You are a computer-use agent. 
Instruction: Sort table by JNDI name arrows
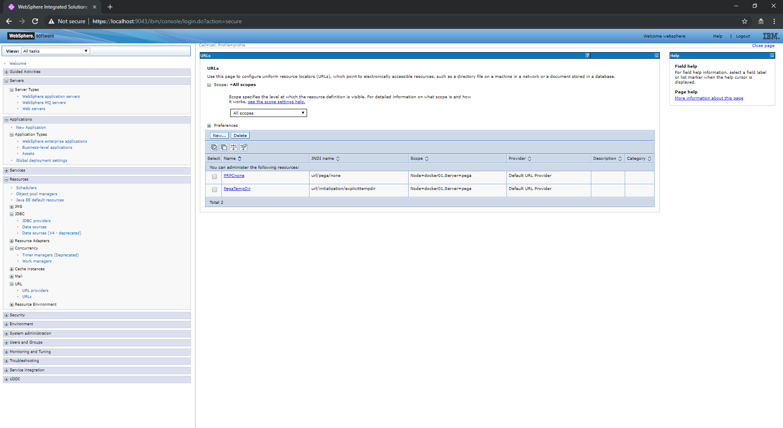338,159
